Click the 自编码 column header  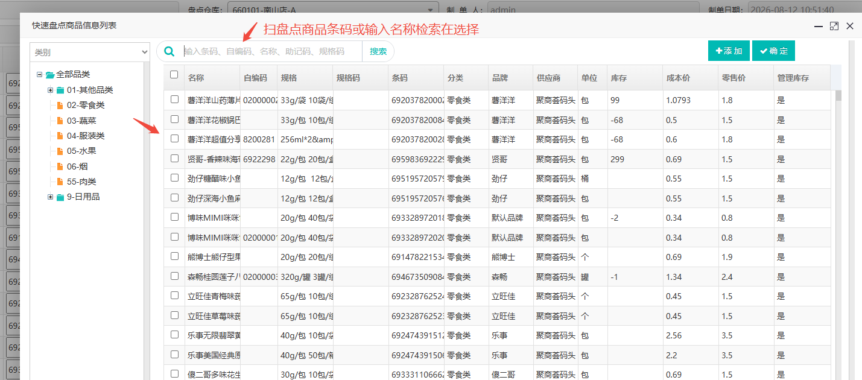(x=258, y=78)
